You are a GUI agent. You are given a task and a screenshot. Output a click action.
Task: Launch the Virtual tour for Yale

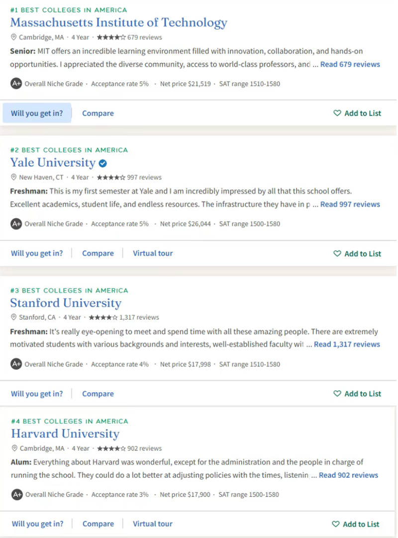tap(153, 253)
